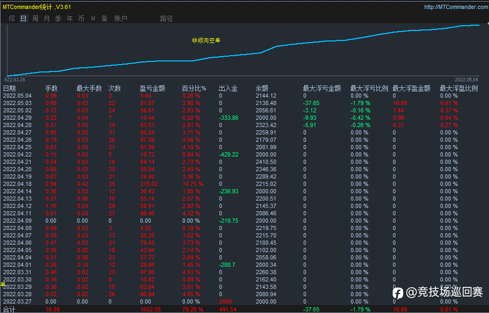The height and width of the screenshot is (313, 489).
Task: Click the 97.98 profit on 2022.03.31
Action: (x=147, y=272)
